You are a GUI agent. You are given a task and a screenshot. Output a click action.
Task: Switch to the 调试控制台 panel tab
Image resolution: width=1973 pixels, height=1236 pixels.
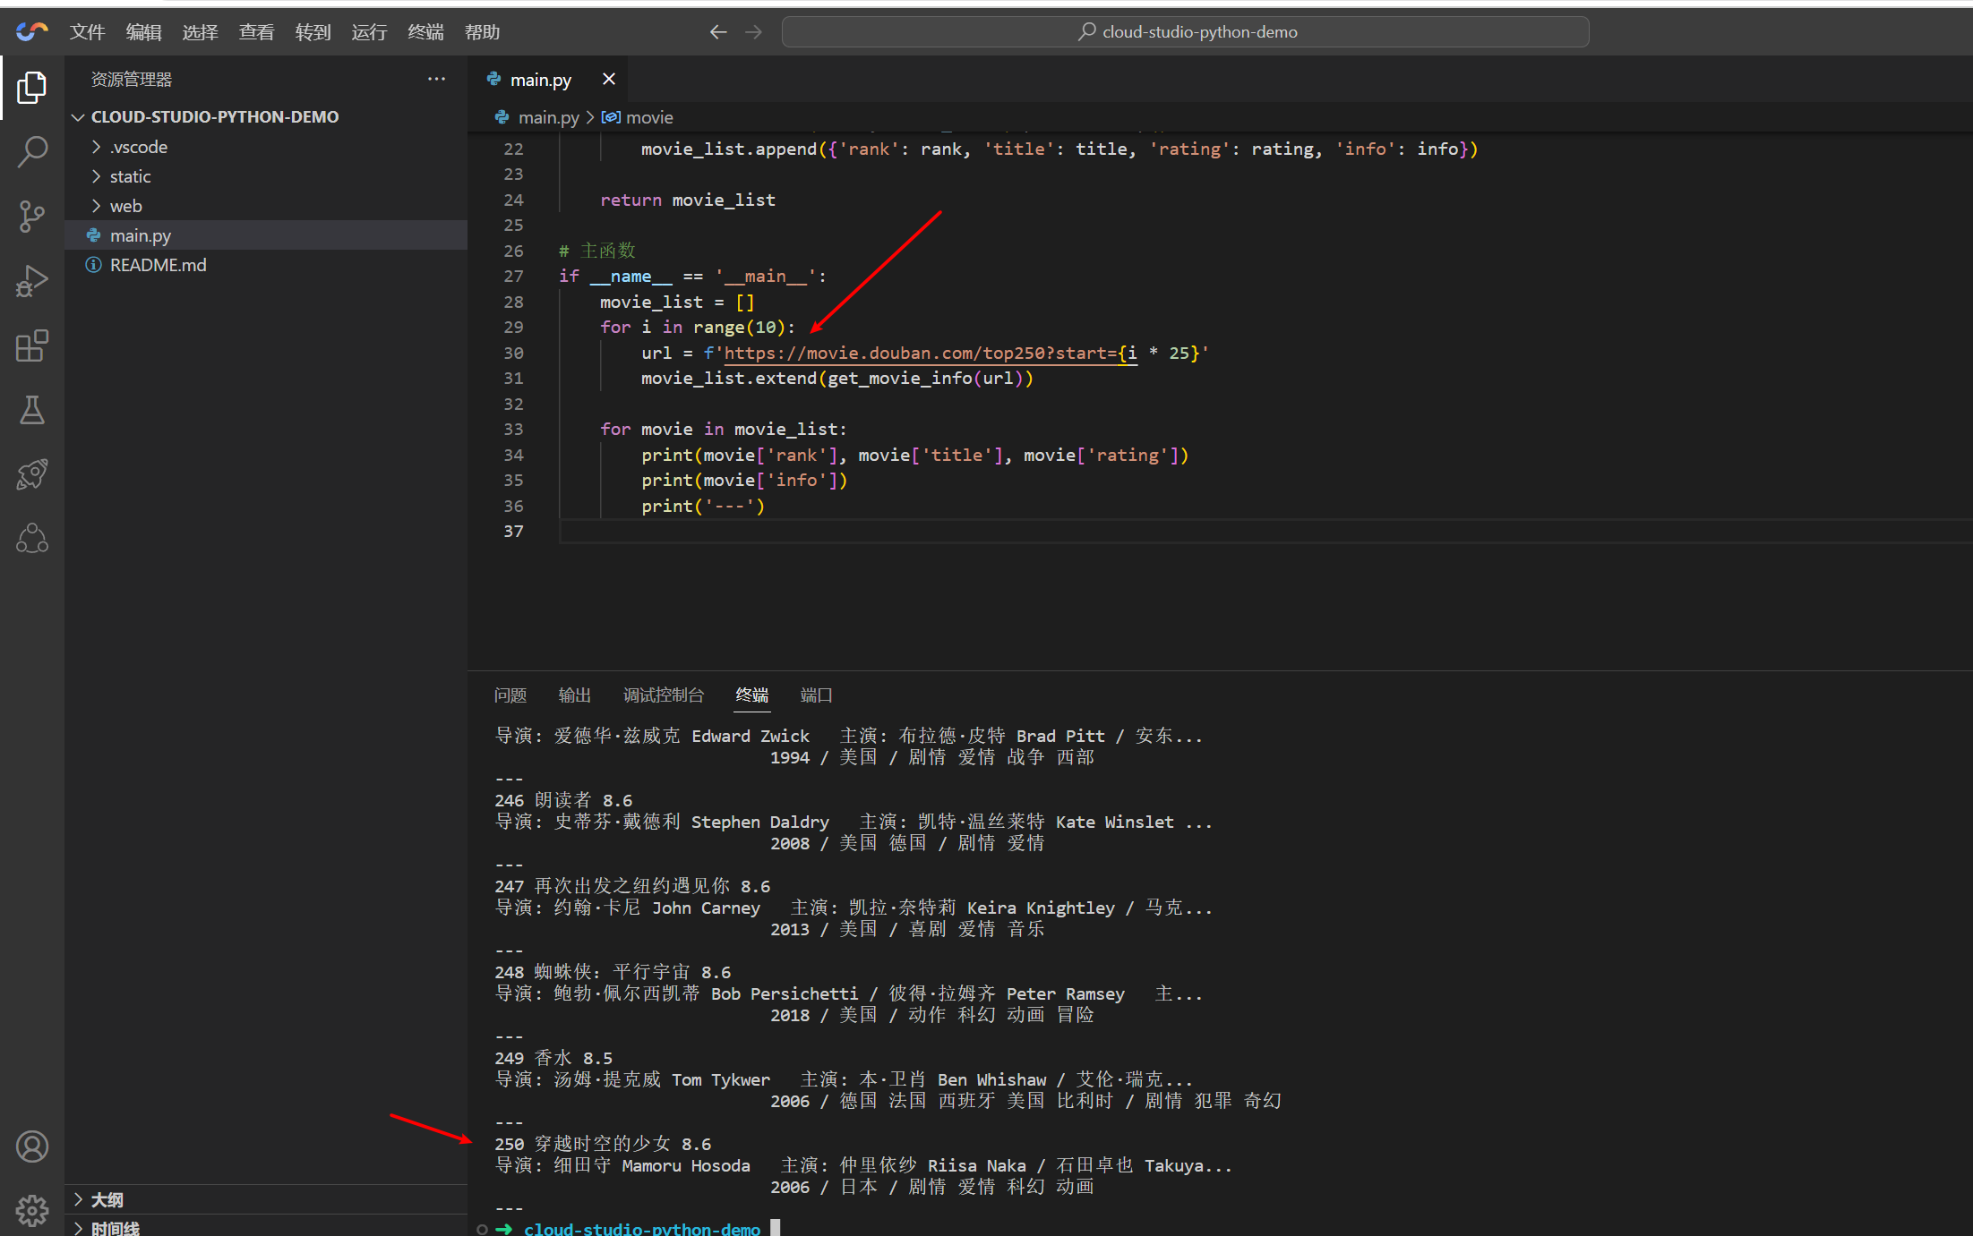663,695
